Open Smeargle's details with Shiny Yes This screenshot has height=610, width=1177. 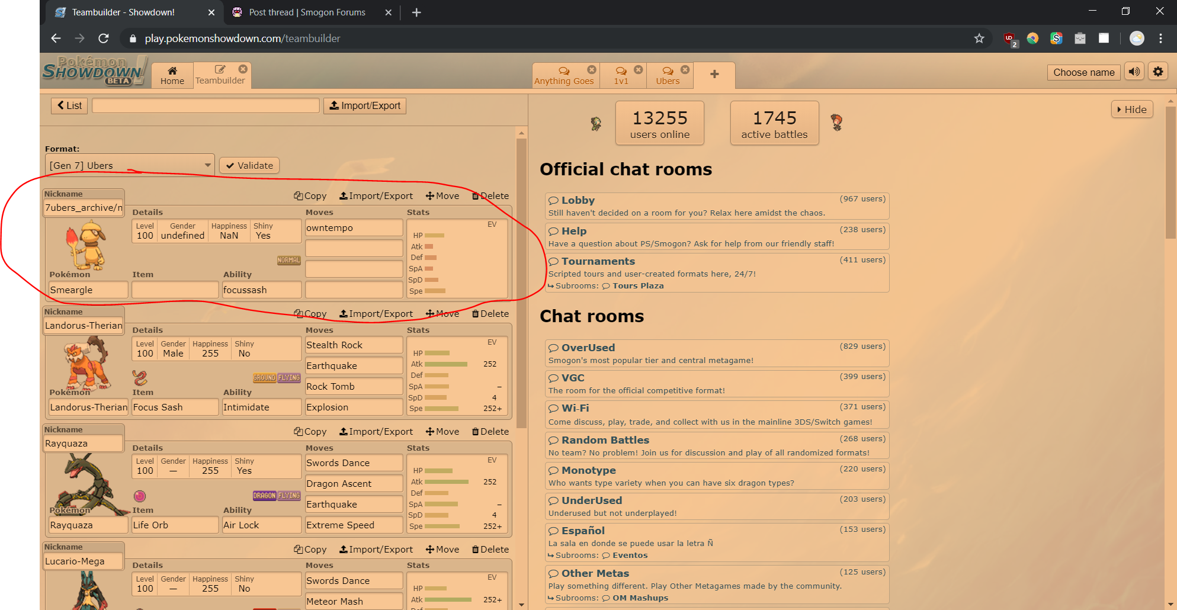coord(216,231)
